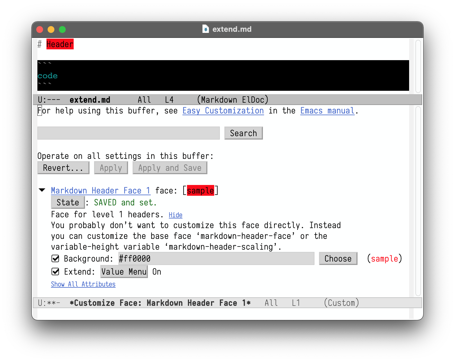Click the extend.md title text in title bar

[x=232, y=29]
